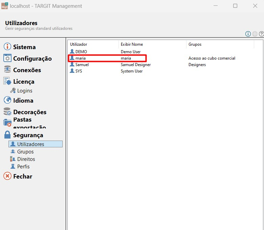The height and width of the screenshot is (230, 264).
Task: Click the Samuel user icon
Action: (72, 64)
